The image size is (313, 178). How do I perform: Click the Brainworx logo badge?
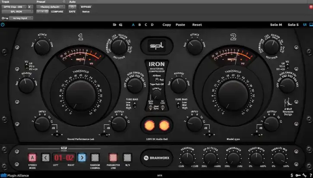156,158
